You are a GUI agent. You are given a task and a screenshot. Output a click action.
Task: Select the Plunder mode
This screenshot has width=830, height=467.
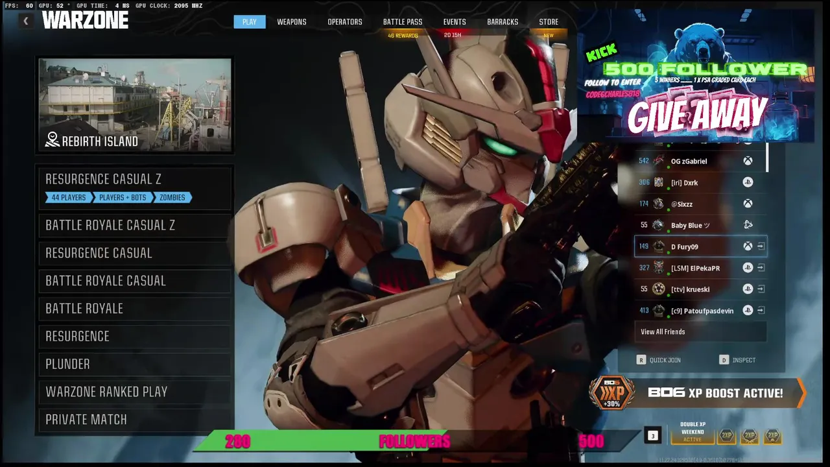click(x=134, y=365)
